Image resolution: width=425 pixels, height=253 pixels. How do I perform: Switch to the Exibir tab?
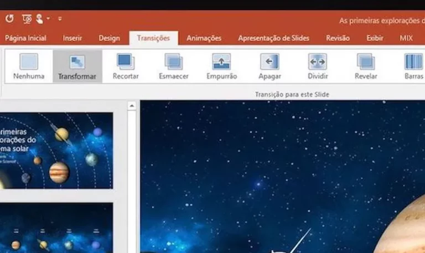[x=375, y=38]
